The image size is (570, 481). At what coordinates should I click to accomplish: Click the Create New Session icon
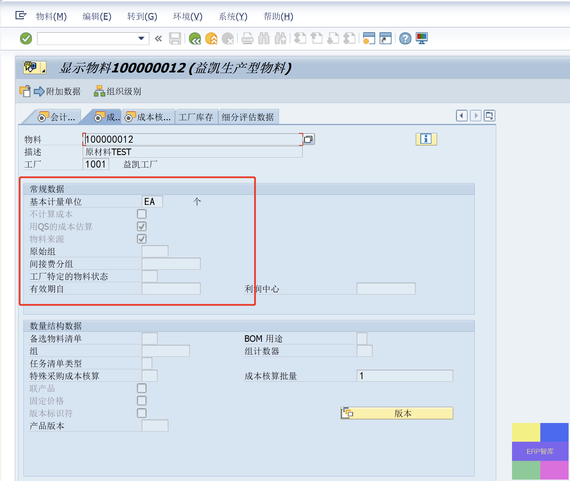(369, 38)
